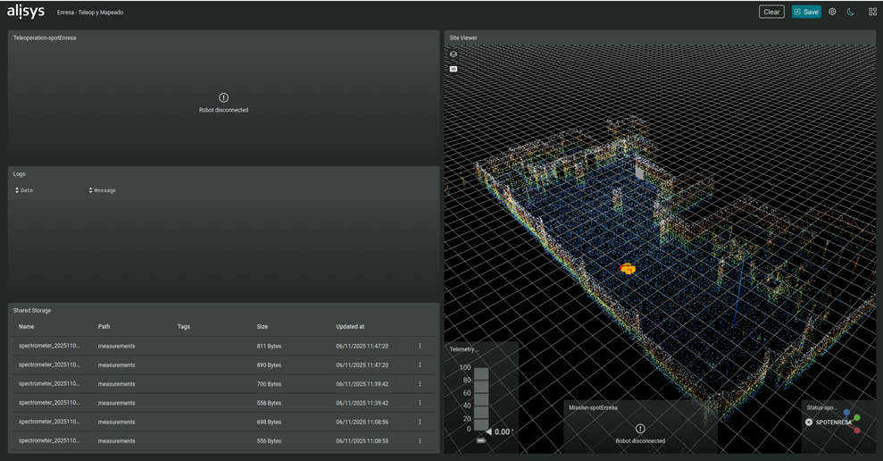
Task: Select the spectrometer file in the 556 Bytes row
Action: click(49, 440)
